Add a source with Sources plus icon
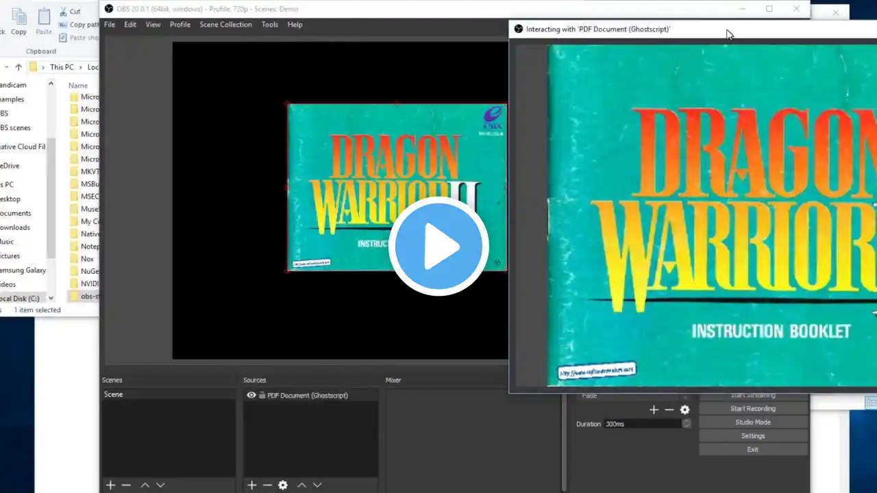Viewport: 877px width, 493px height. 251,485
